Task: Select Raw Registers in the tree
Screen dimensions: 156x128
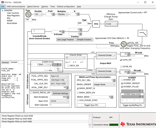Action: tap(13, 15)
